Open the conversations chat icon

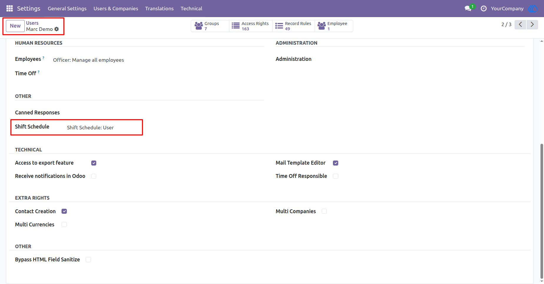click(x=468, y=9)
